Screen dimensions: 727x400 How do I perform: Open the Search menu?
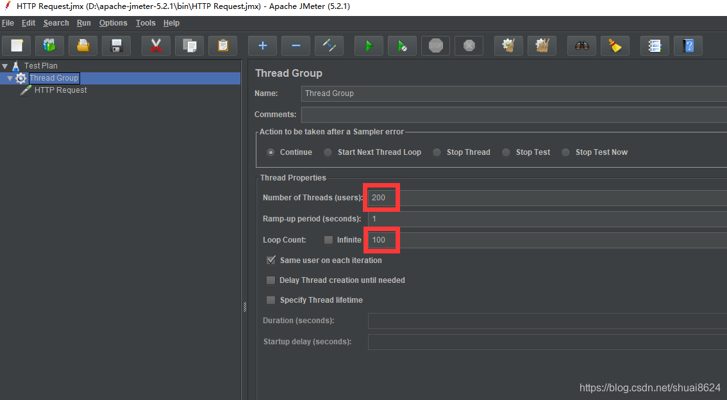point(56,22)
